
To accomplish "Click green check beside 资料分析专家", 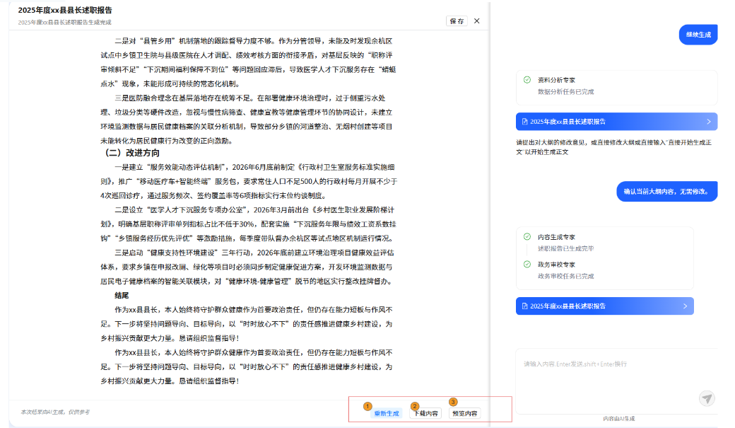I will pos(527,80).
